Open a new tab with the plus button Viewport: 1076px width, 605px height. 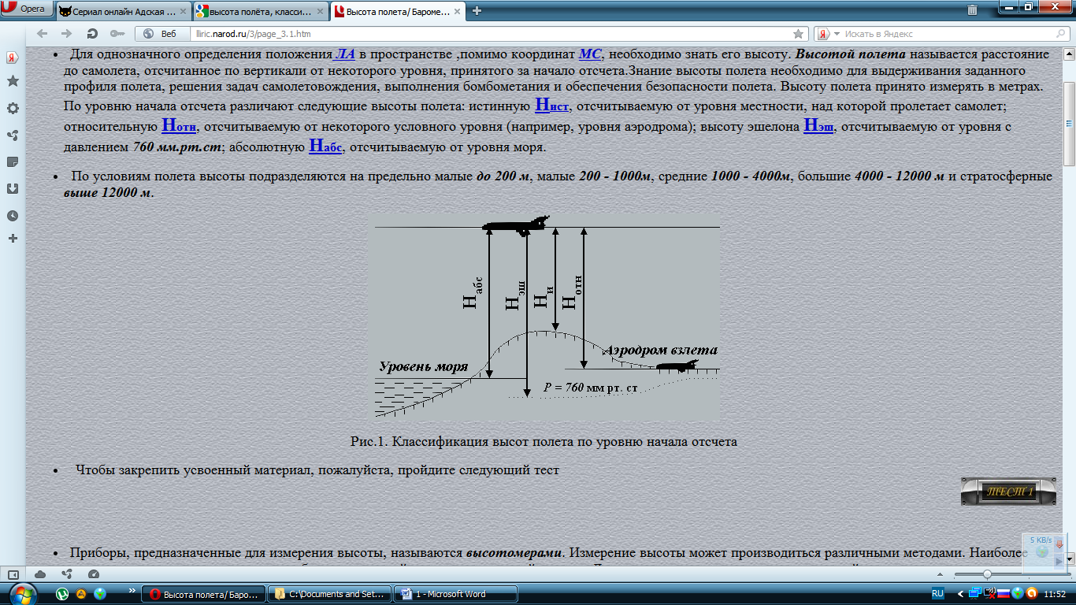pos(477,10)
